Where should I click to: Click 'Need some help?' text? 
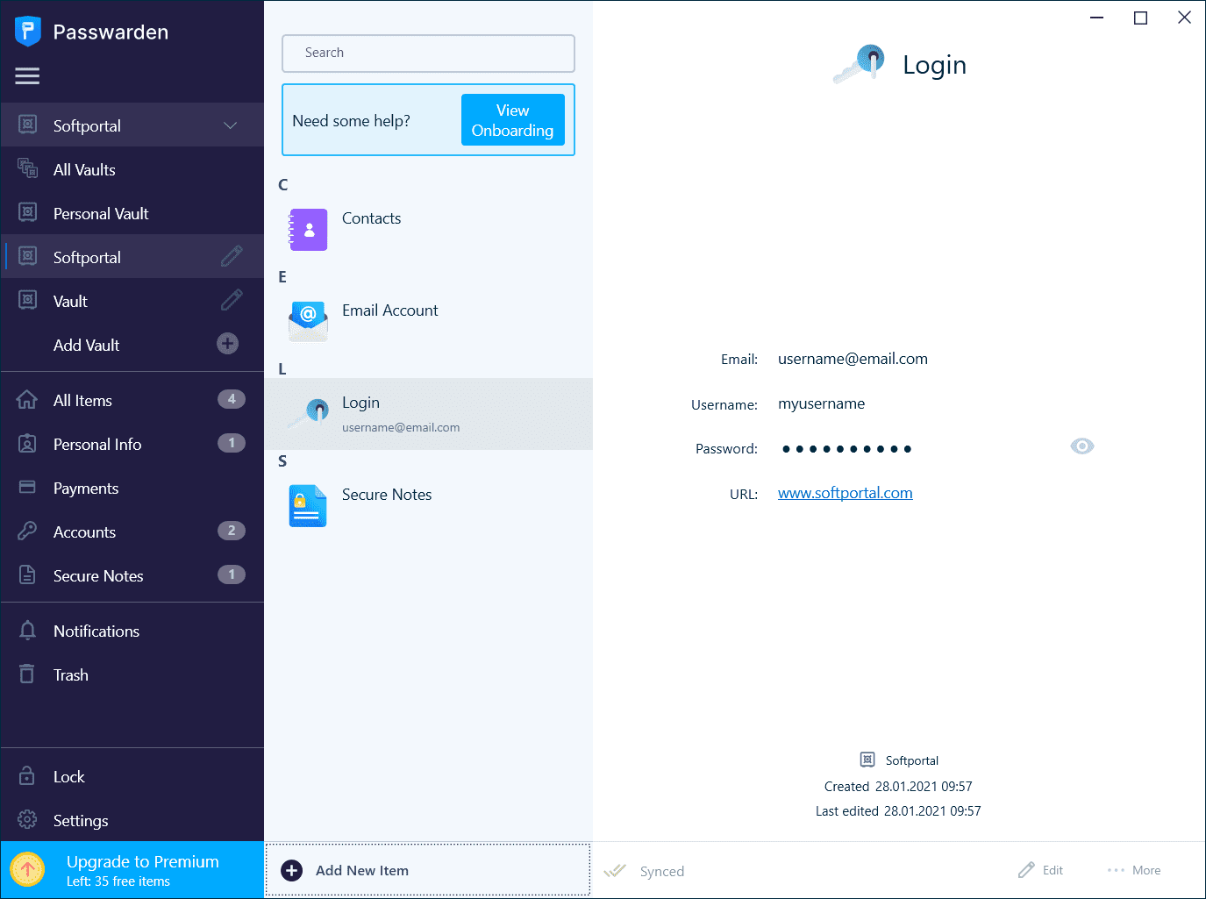tap(351, 121)
